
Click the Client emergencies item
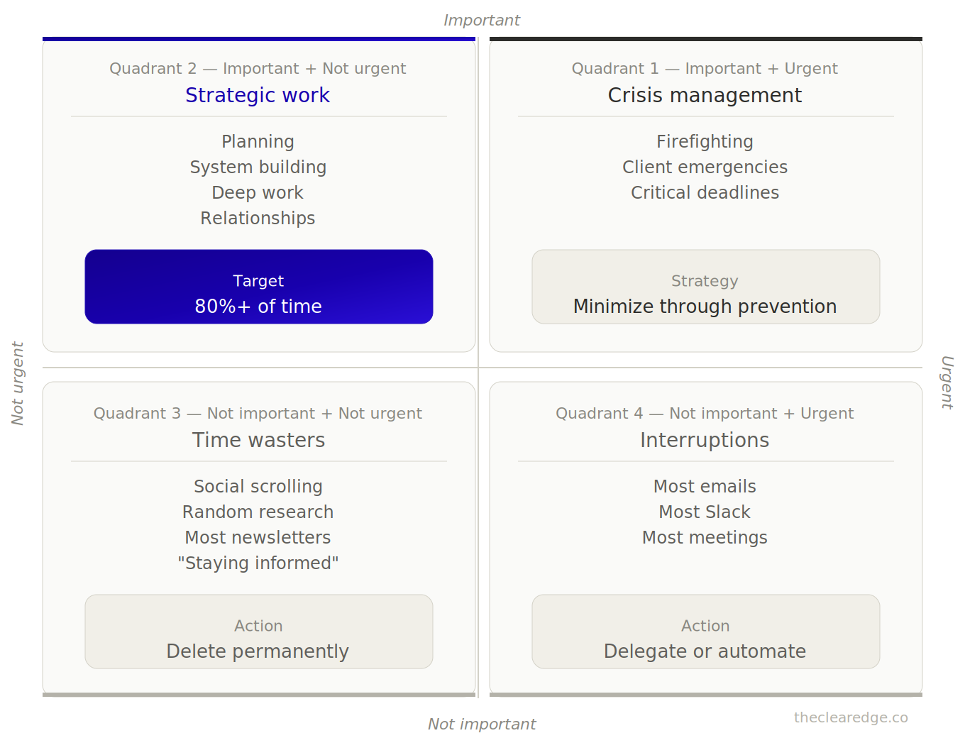coord(705,167)
